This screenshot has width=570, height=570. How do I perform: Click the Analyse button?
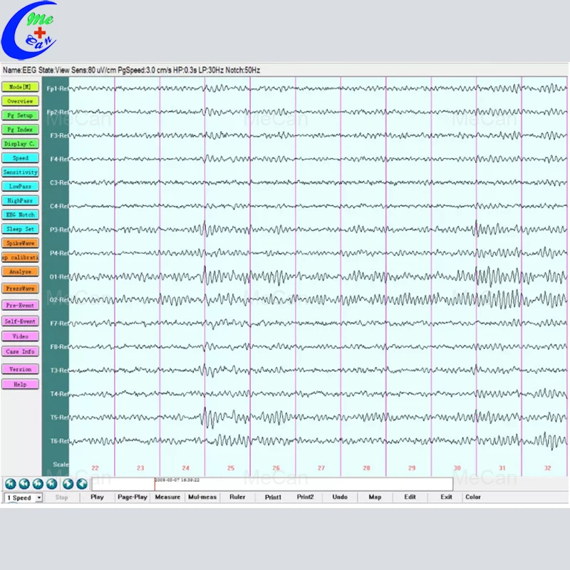point(20,271)
